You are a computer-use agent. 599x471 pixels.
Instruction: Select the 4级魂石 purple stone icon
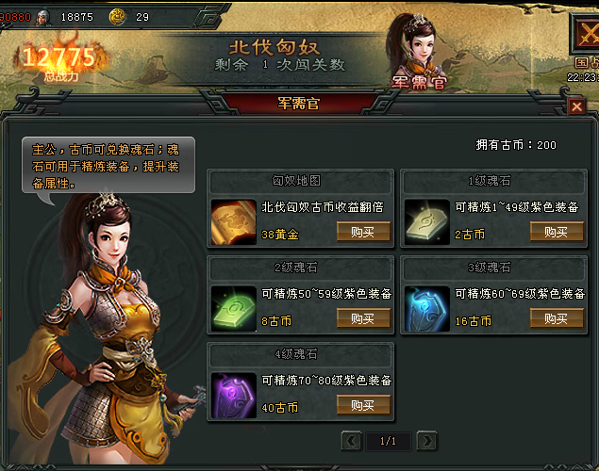click(233, 396)
